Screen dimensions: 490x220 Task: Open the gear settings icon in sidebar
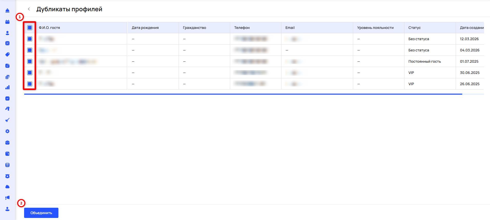click(7, 131)
